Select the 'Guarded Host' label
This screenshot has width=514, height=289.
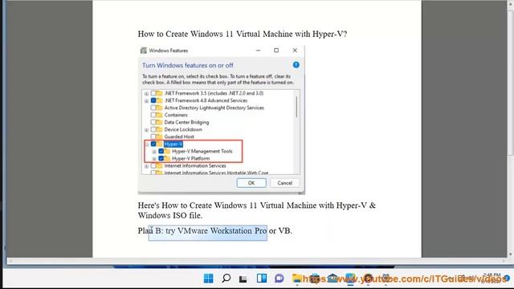point(179,136)
